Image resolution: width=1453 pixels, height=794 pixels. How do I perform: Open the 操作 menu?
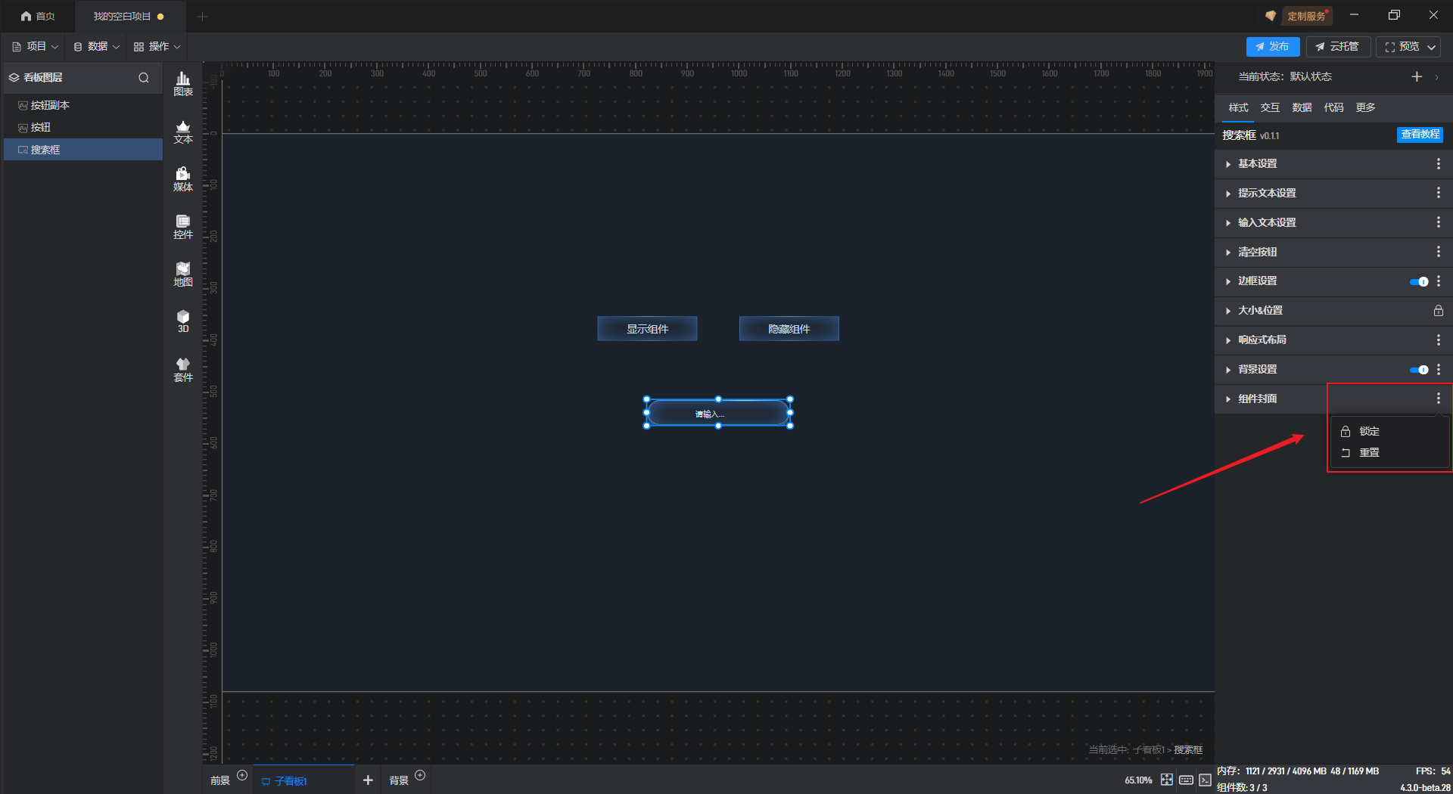(x=157, y=47)
